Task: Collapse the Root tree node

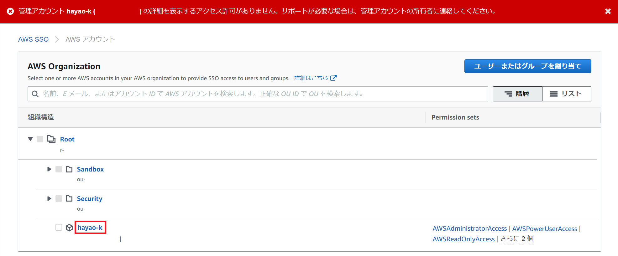Action: [x=30, y=139]
